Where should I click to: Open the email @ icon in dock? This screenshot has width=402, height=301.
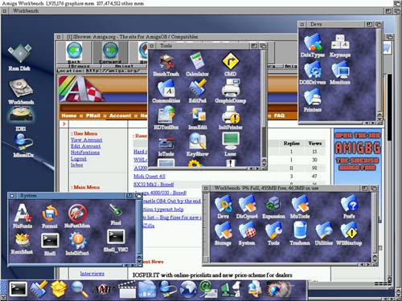click(x=208, y=290)
